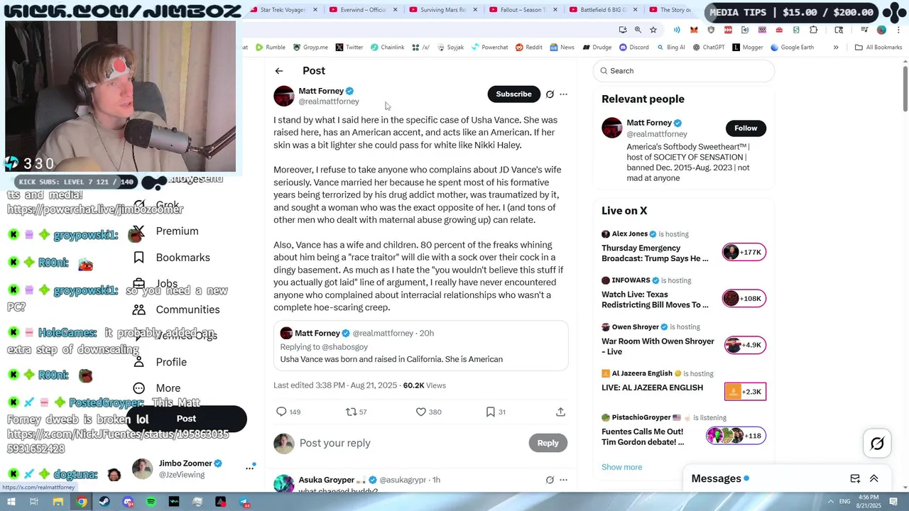This screenshot has width=909, height=511.
Task: Switch to the Fallout – Season browser tab
Action: 523,10
